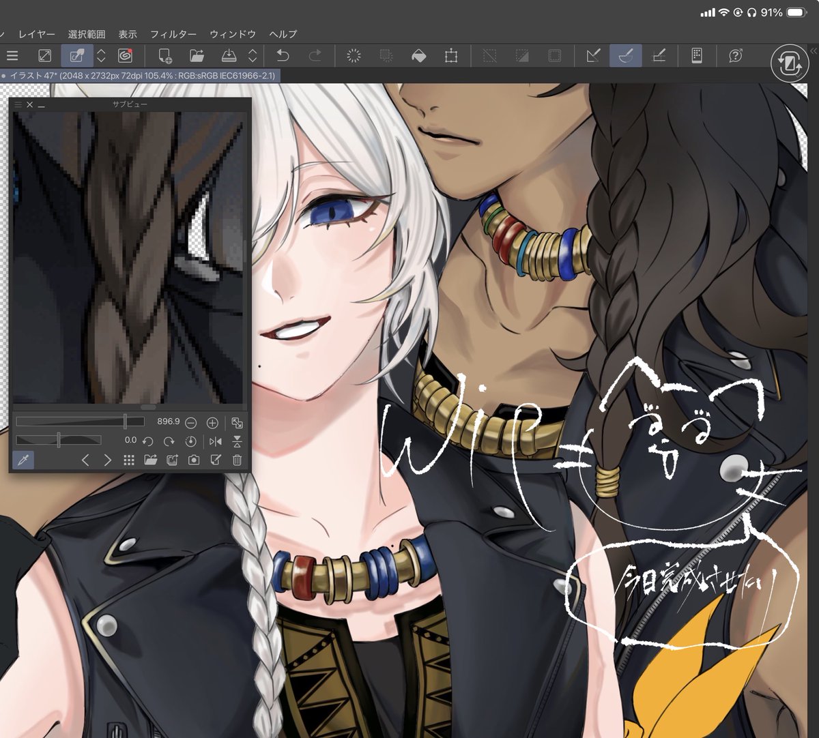This screenshot has width=819, height=738.
Task: Rotate Sub View image left
Action: 147,441
